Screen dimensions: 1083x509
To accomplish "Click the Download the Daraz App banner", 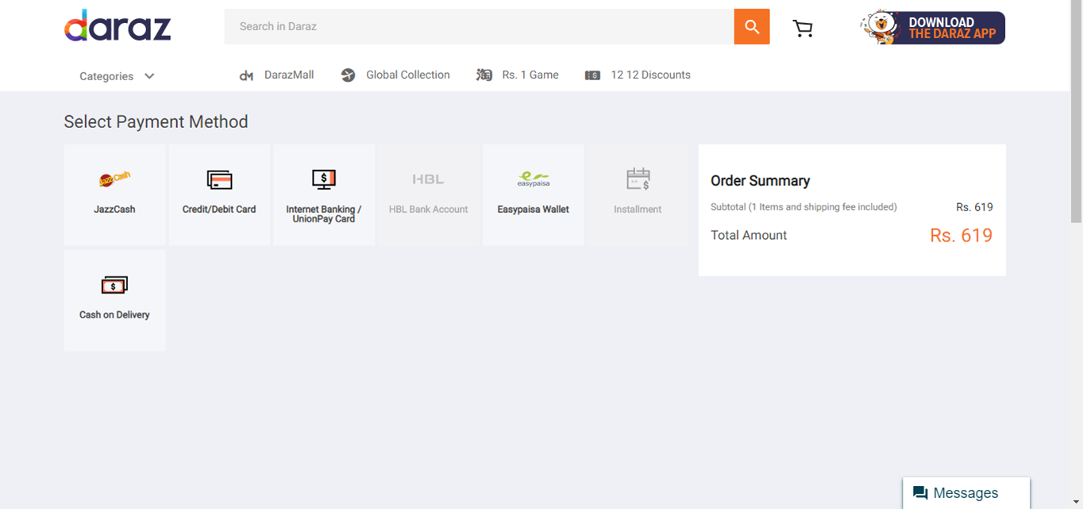I will point(933,28).
